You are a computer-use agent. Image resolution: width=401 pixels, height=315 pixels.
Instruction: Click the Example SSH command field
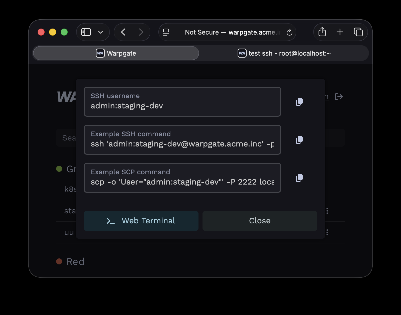click(182, 140)
